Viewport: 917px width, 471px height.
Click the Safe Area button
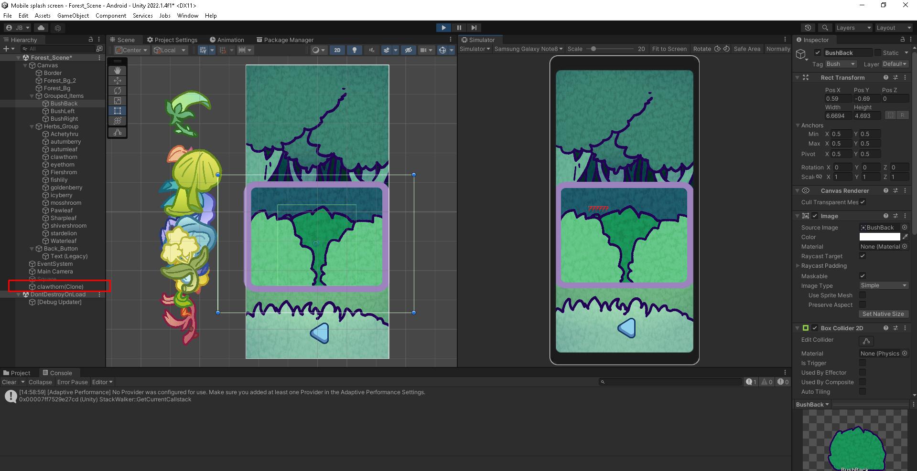[x=747, y=49]
